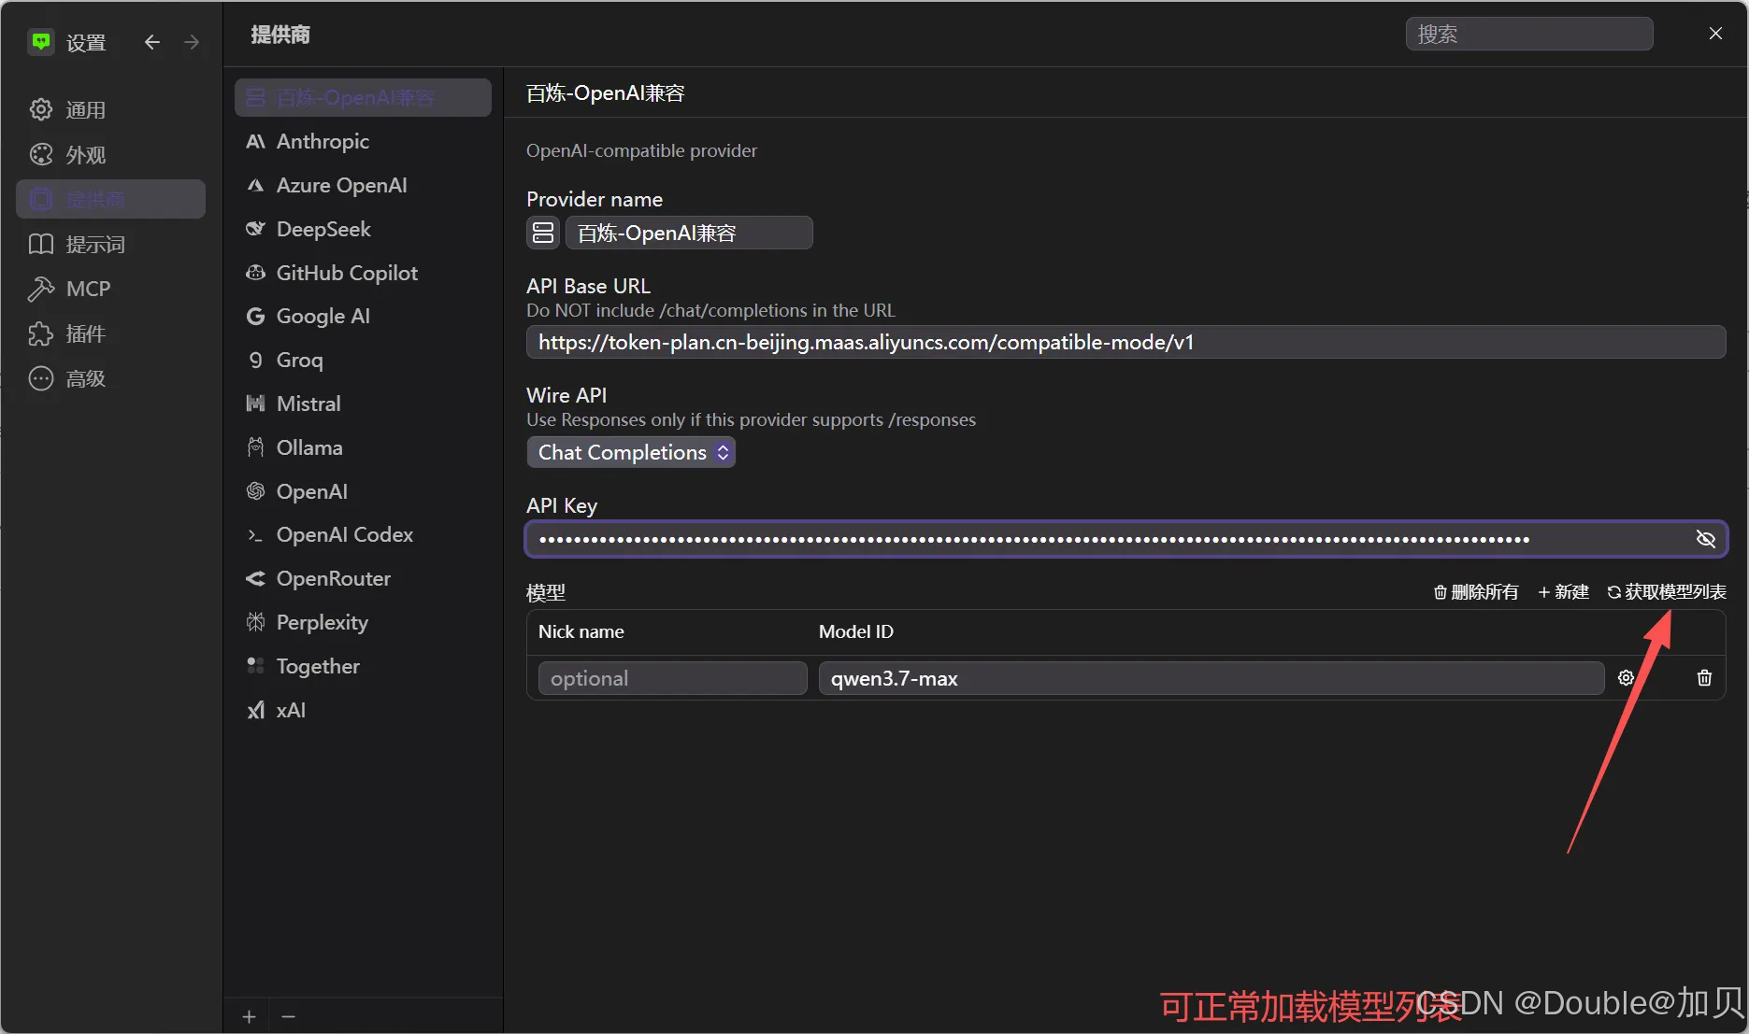Open the 插件 plugins section
This screenshot has width=1749, height=1034.
(x=110, y=333)
